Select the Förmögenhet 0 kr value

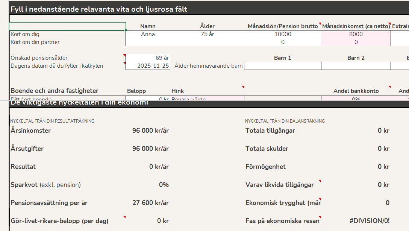pos(383,167)
